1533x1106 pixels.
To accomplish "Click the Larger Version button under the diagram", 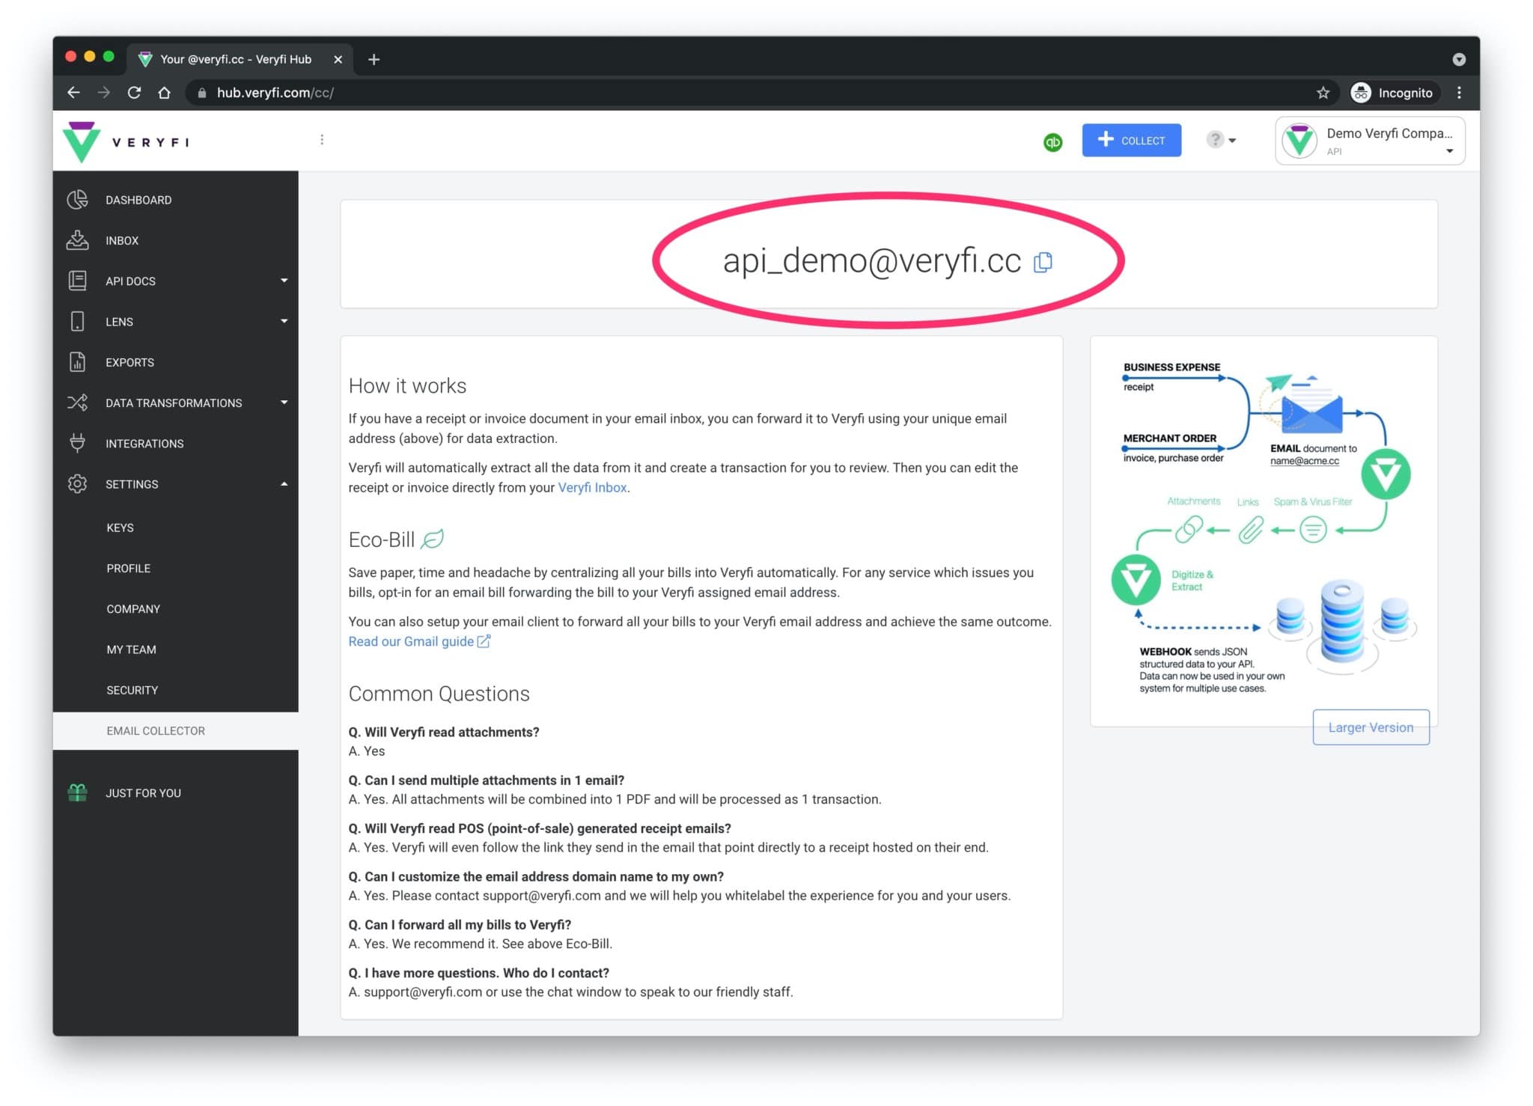I will click(x=1370, y=727).
